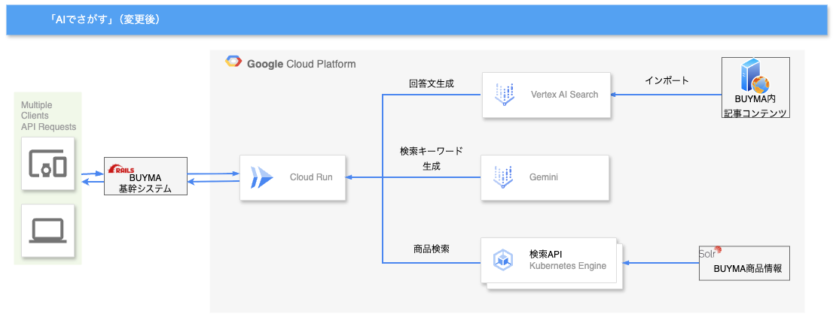Image resolution: width=836 pixels, height=320 pixels.
Task: Select the Kubernetes Engine hexagon icon
Action: pos(503,259)
